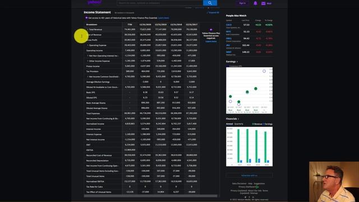The width and height of the screenshot is (359, 202).
Task: Click the Help footer link
Action: [250, 183]
